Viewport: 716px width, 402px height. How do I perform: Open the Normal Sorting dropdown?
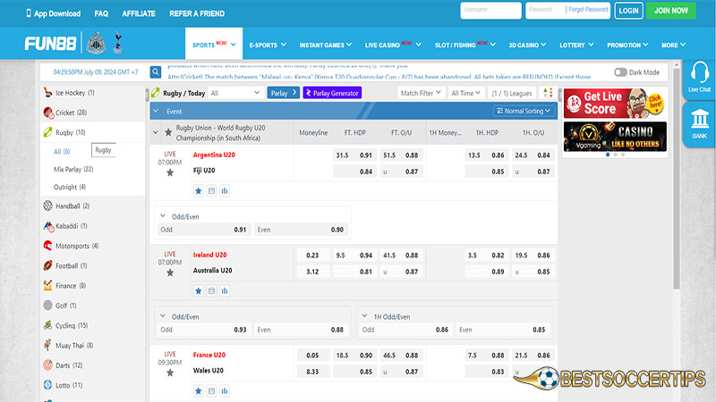coord(524,111)
